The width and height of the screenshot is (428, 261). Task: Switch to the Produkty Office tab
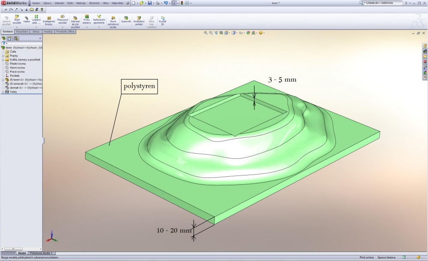pyautogui.click(x=65, y=32)
